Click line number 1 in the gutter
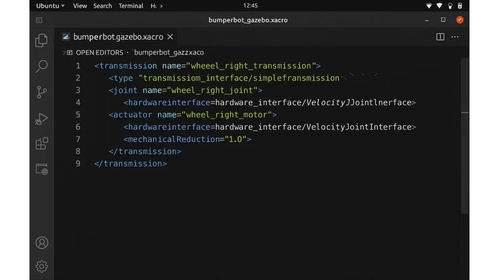The image size is (499, 280). pyautogui.click(x=78, y=66)
